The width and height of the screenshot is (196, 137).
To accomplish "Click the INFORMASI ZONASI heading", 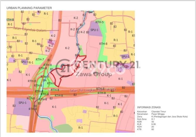I will click(x=149, y=107).
